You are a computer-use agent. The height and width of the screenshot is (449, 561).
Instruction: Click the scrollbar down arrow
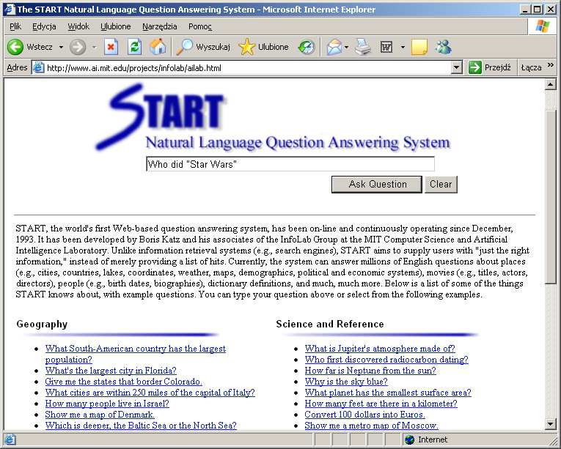click(550, 424)
